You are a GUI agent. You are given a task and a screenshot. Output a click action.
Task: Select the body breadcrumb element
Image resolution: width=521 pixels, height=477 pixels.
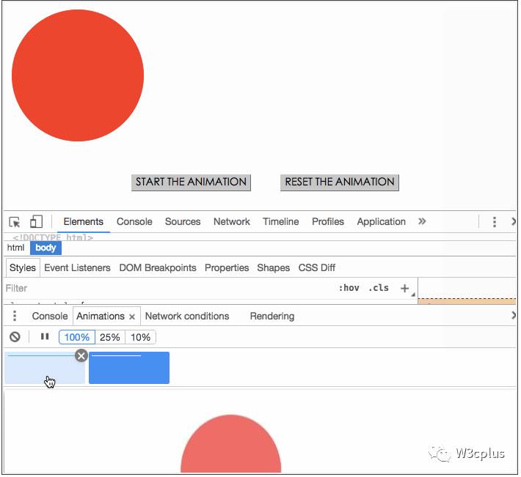pos(45,248)
